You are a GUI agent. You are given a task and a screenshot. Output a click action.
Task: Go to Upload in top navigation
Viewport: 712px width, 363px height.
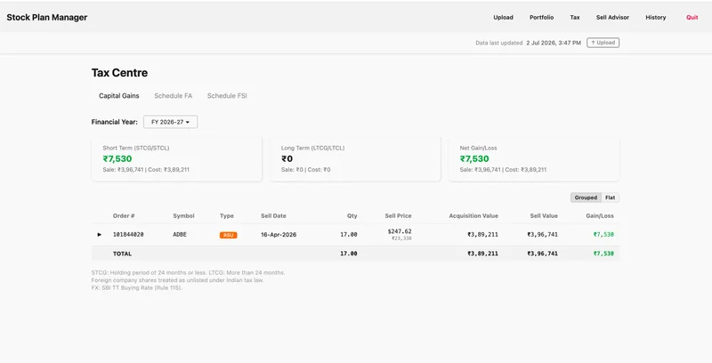[503, 17]
